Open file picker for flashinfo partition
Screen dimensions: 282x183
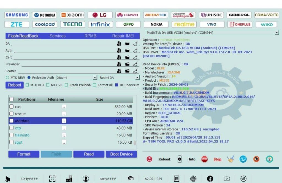(64, 135)
